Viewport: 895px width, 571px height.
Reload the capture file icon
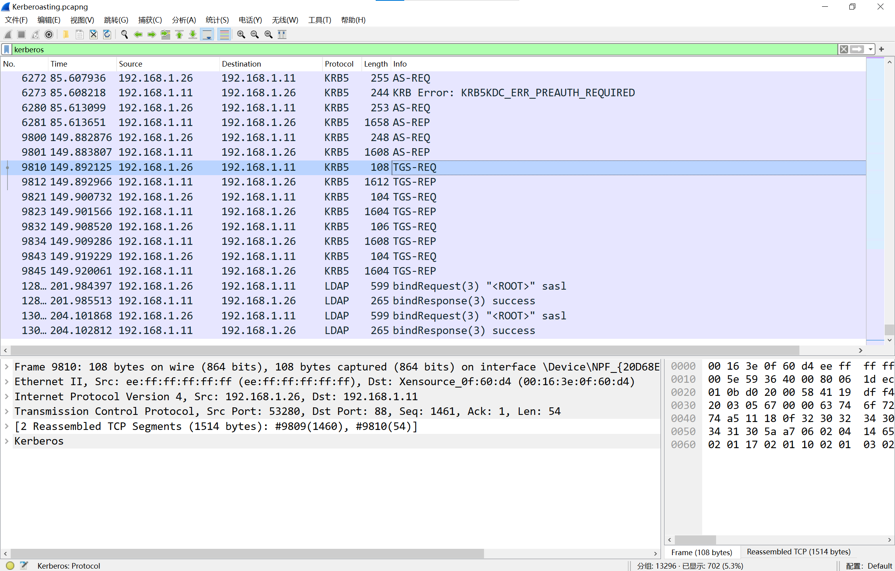tap(107, 34)
